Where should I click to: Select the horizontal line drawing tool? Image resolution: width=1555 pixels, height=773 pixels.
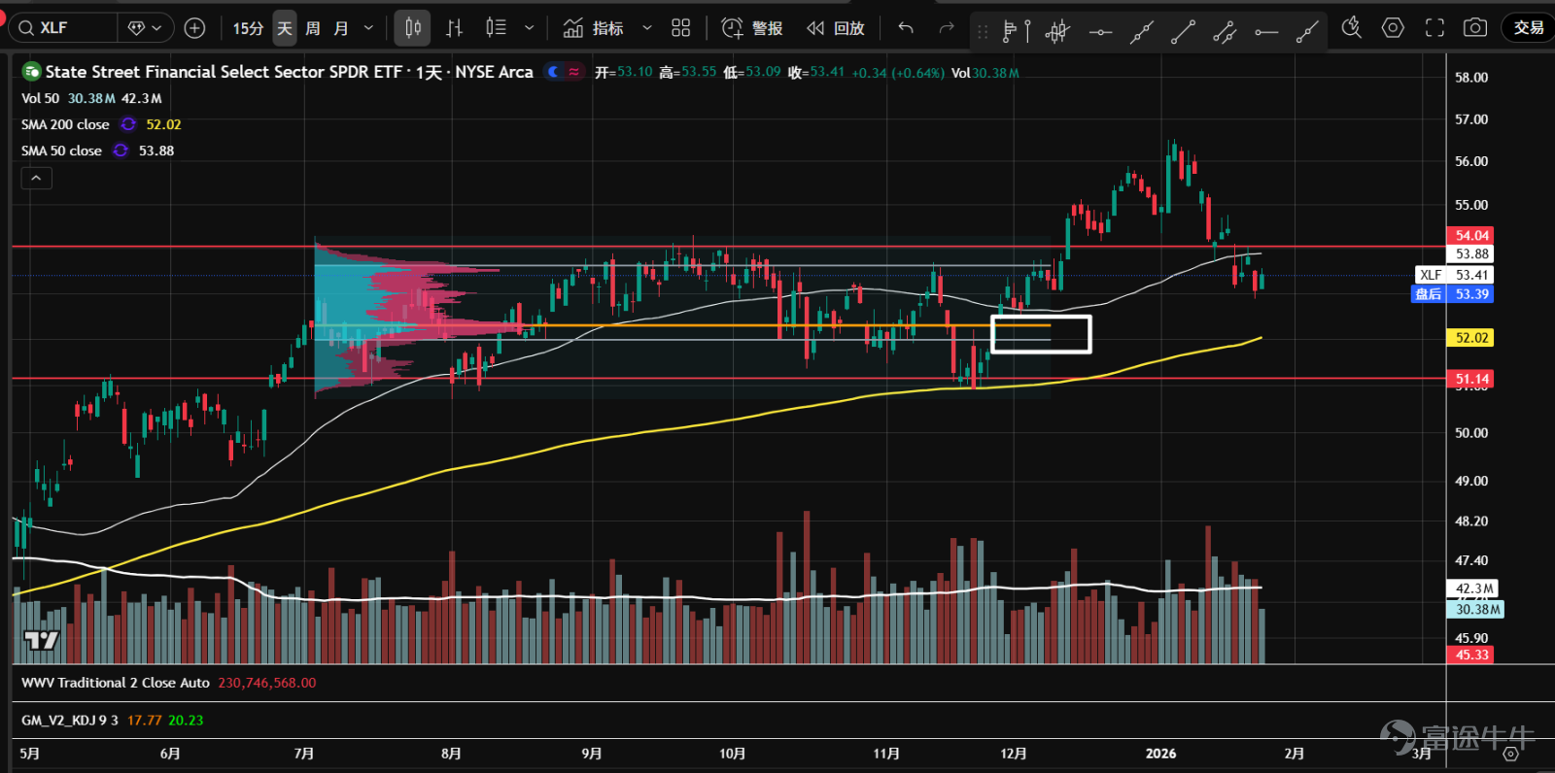[1100, 32]
